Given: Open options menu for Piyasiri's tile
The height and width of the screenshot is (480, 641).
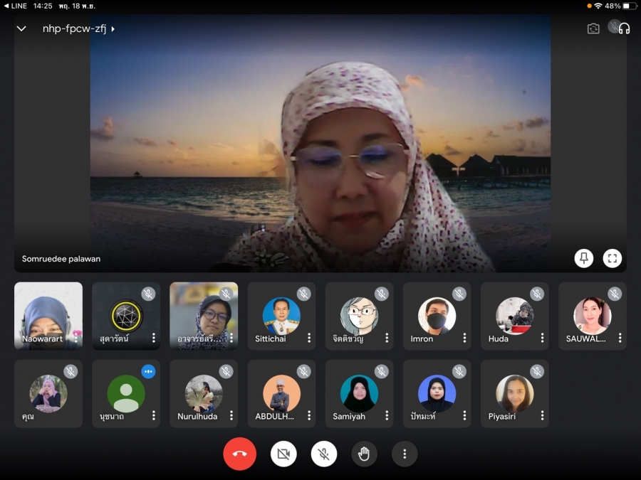Looking at the screenshot, I should pyautogui.click(x=542, y=416).
